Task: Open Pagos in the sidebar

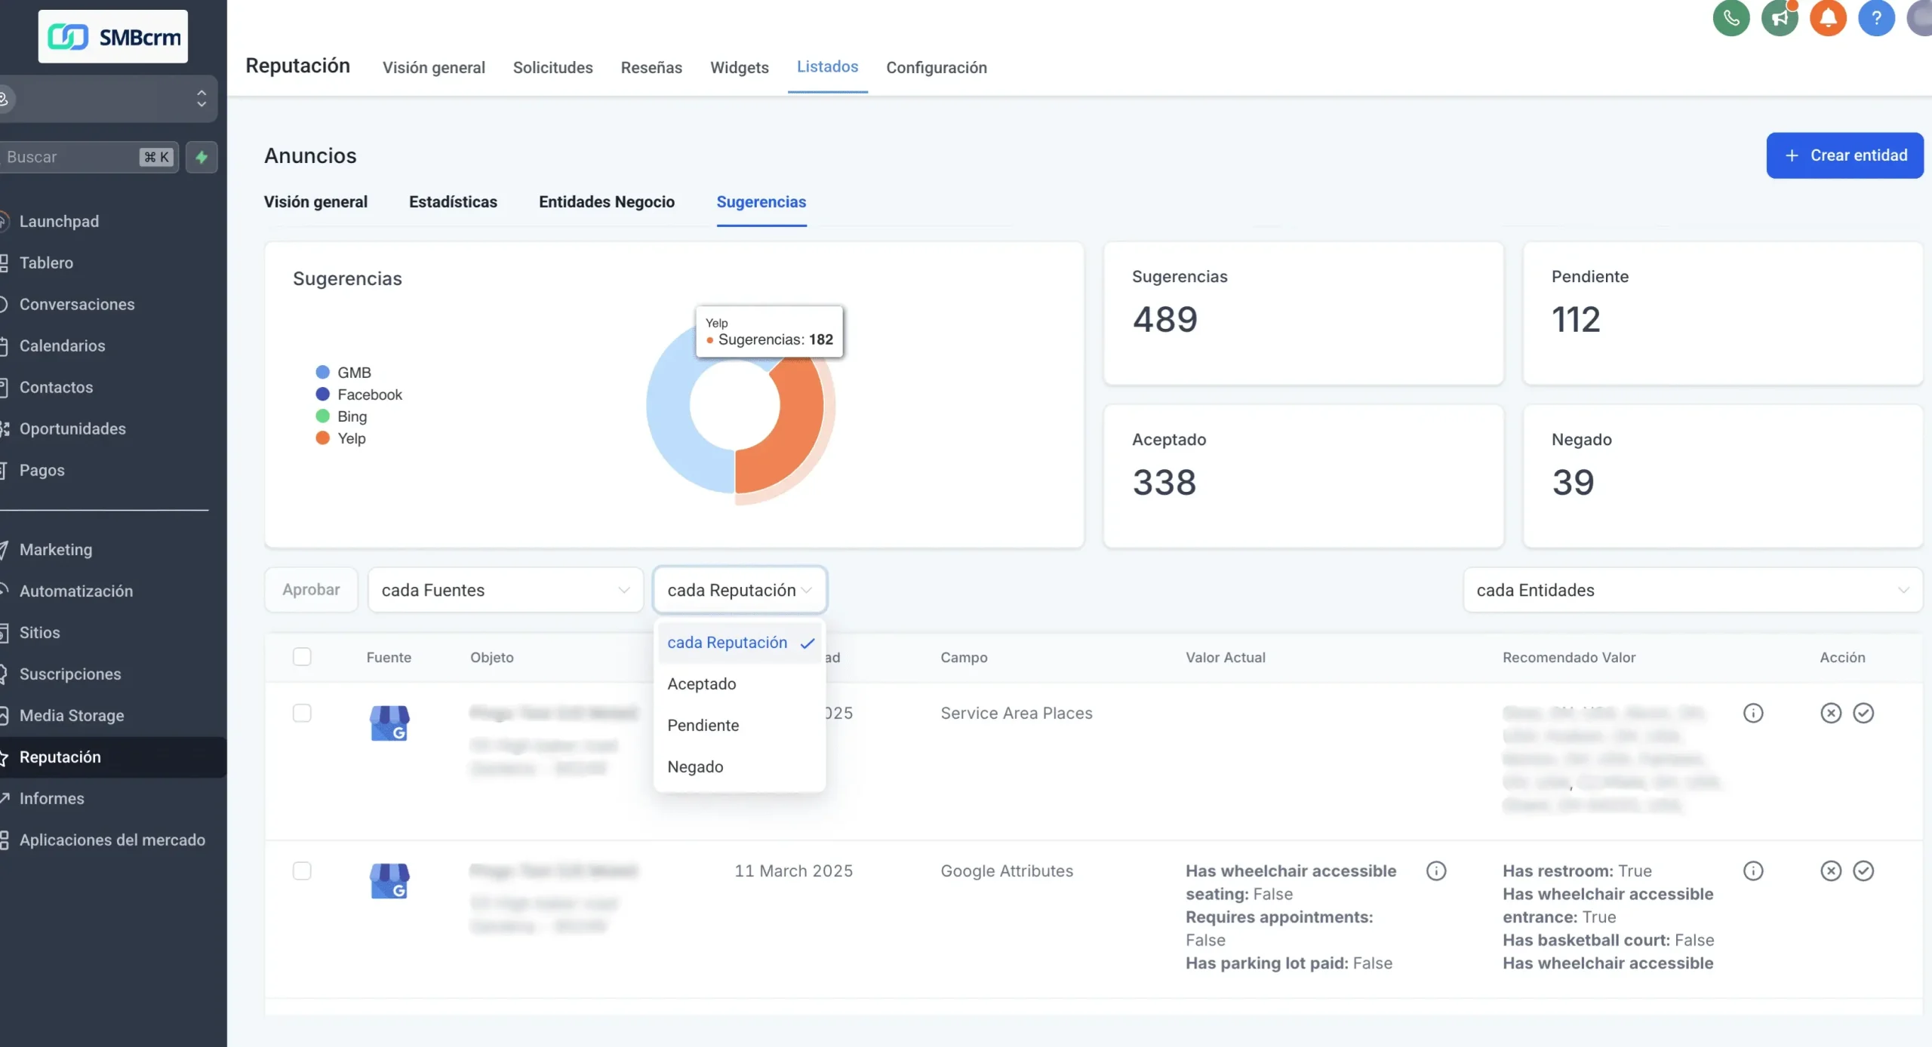Action: [x=42, y=470]
